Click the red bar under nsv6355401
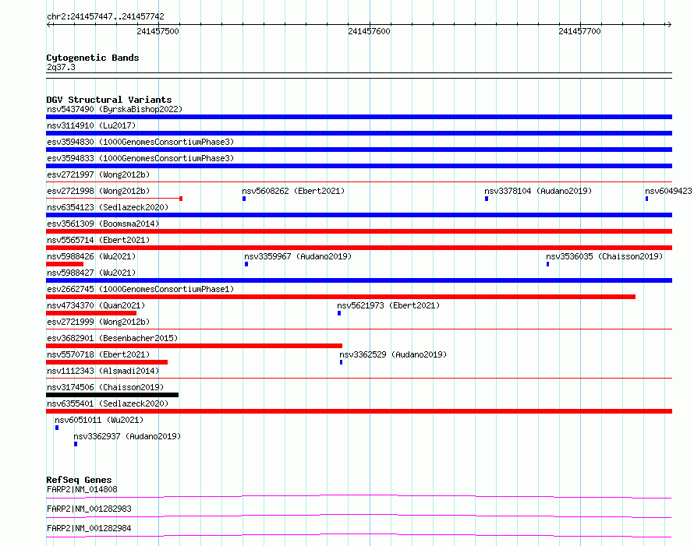This screenshot has width=694, height=546. pos(359,411)
